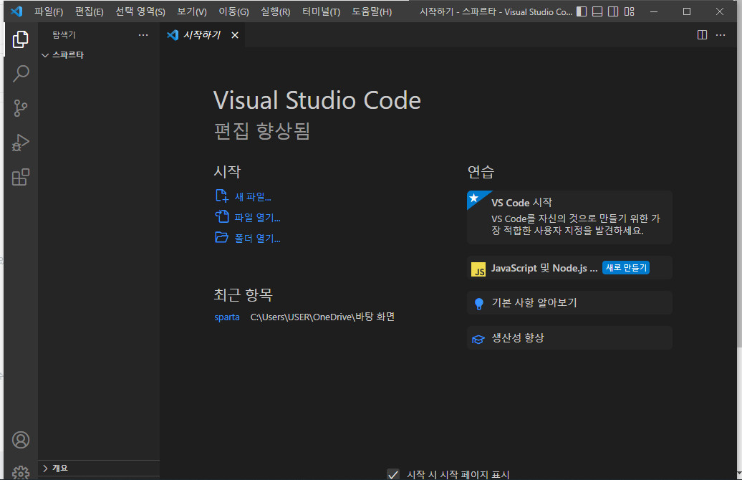Open the 이동(G) menu
This screenshot has width=742, height=480.
coord(233,11)
